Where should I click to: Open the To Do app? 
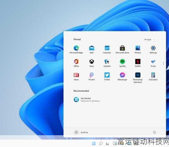click(x=153, y=63)
